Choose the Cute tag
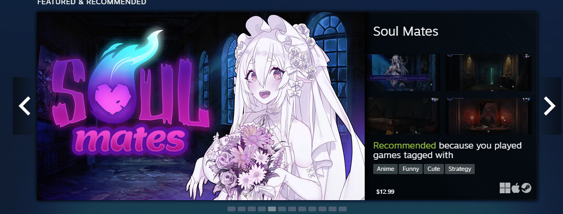Image resolution: width=563 pixels, height=214 pixels. tap(434, 169)
